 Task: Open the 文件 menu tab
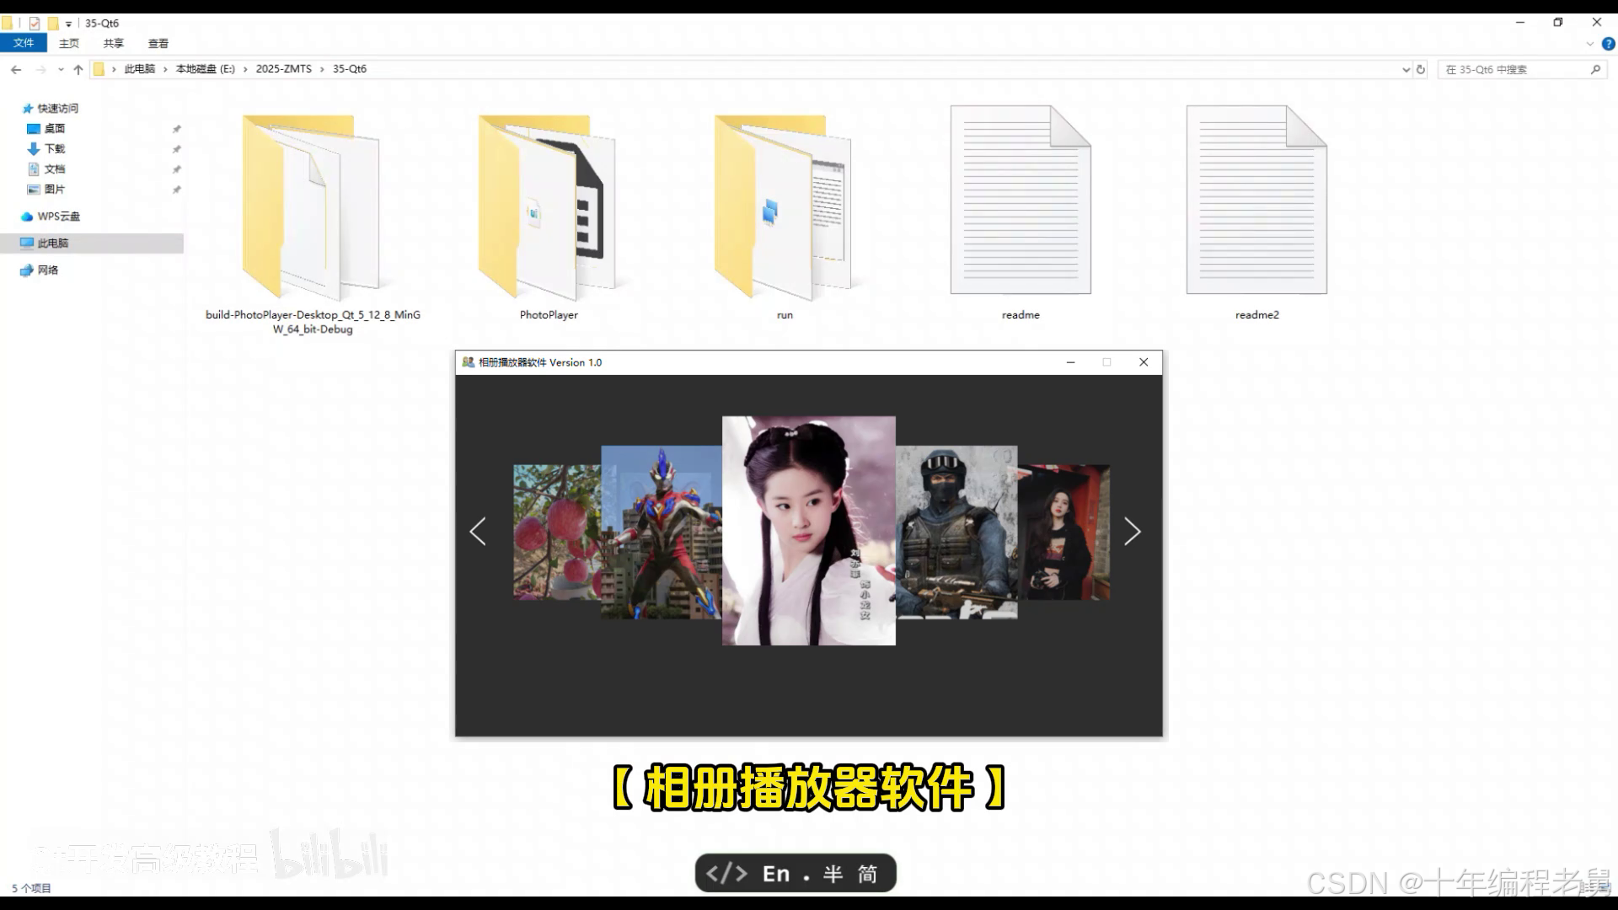[24, 43]
